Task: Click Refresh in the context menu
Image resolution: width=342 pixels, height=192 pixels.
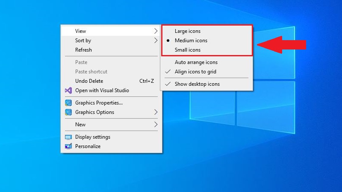Action: coord(83,50)
